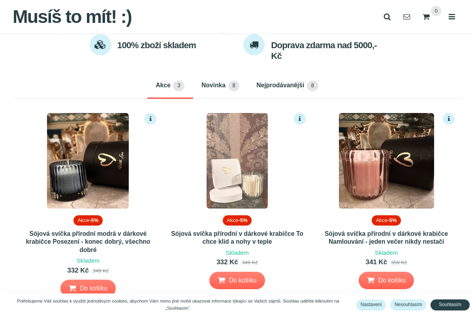Open the search icon

pos(387,17)
